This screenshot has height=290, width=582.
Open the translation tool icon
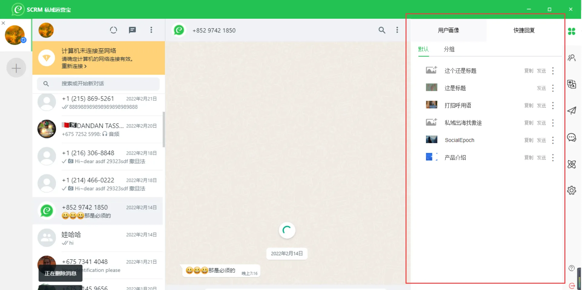click(x=571, y=84)
